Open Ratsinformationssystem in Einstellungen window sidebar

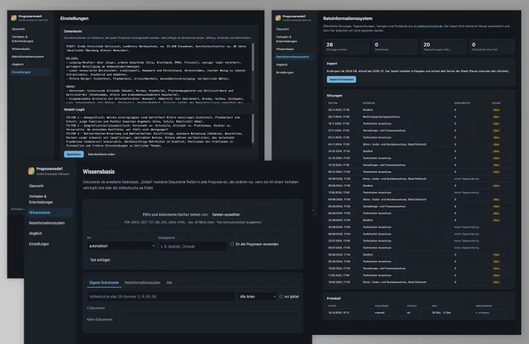pos(28,57)
